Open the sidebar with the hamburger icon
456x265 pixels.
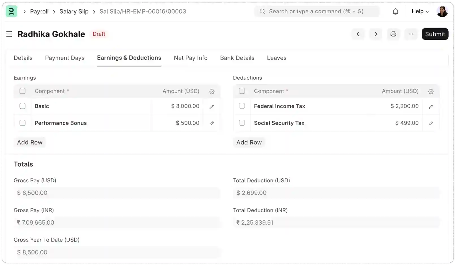[x=9, y=34]
